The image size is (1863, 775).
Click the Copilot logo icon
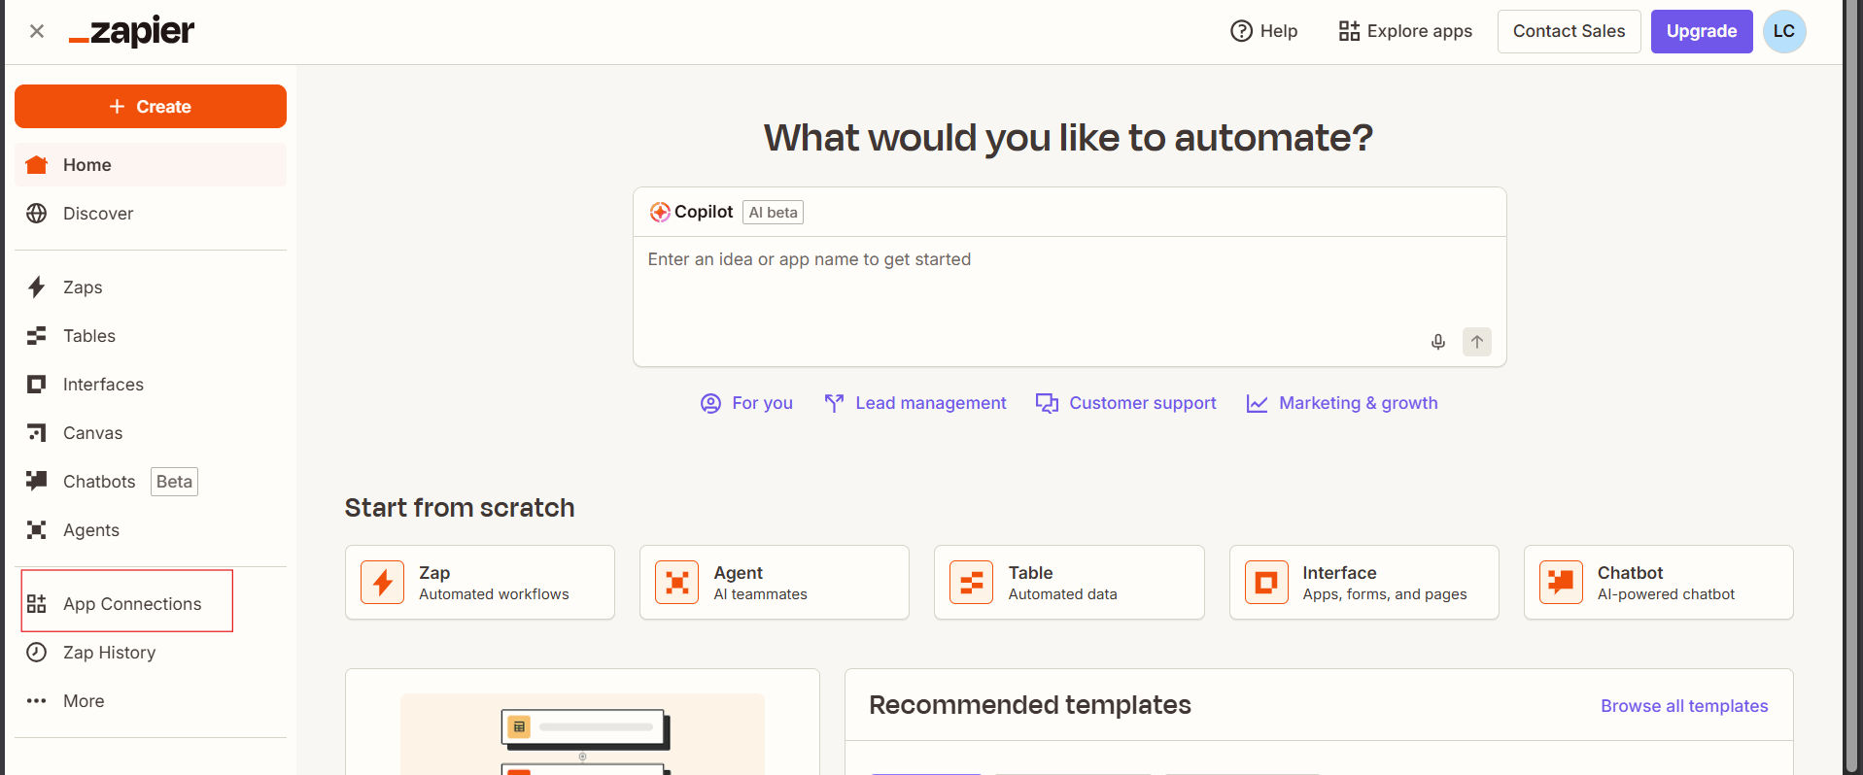coord(660,212)
